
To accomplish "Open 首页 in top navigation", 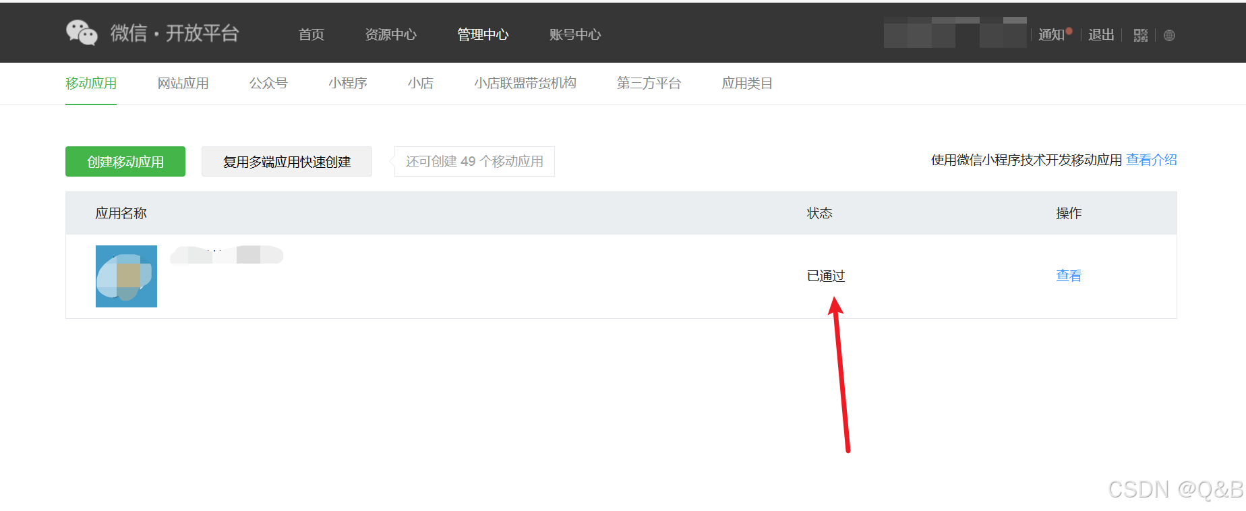I will pyautogui.click(x=311, y=34).
